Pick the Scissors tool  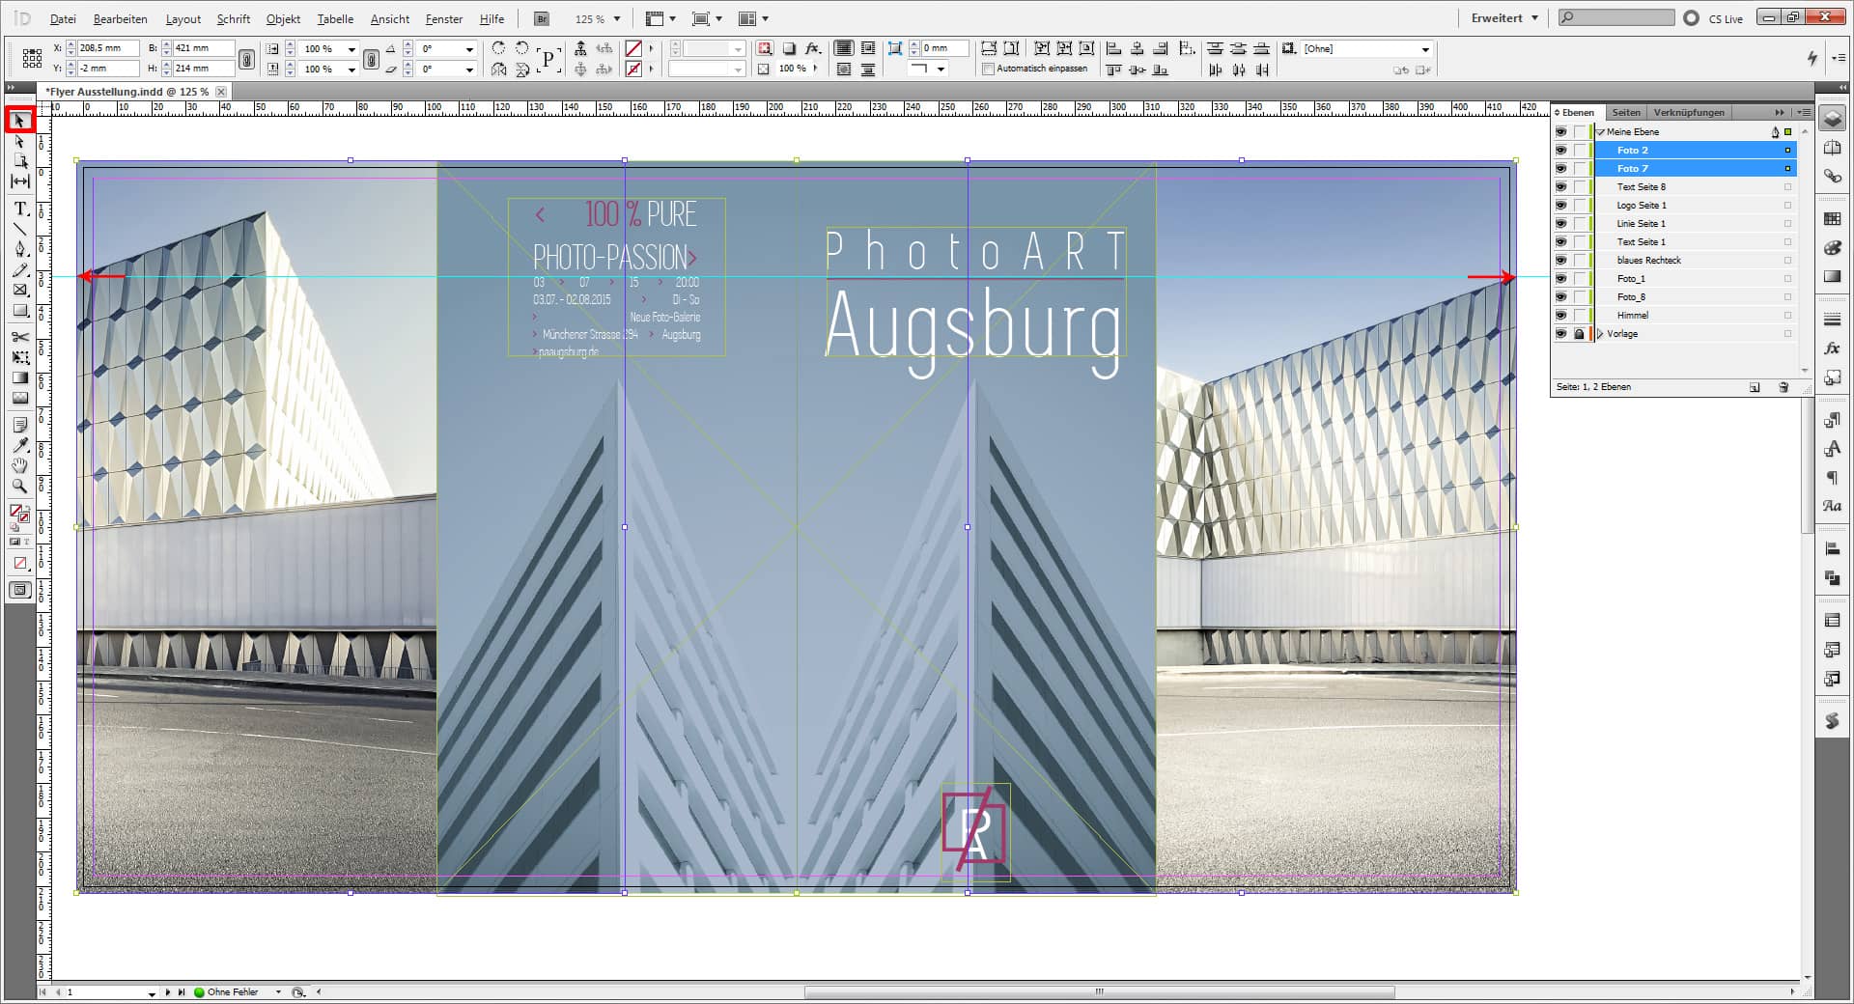click(x=19, y=338)
